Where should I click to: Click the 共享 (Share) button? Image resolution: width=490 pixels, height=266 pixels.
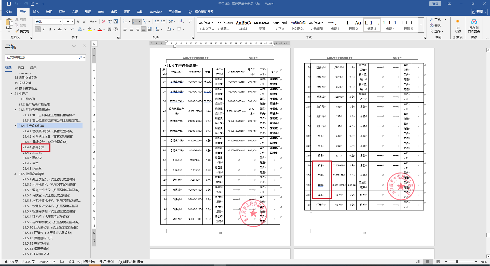click(479, 12)
